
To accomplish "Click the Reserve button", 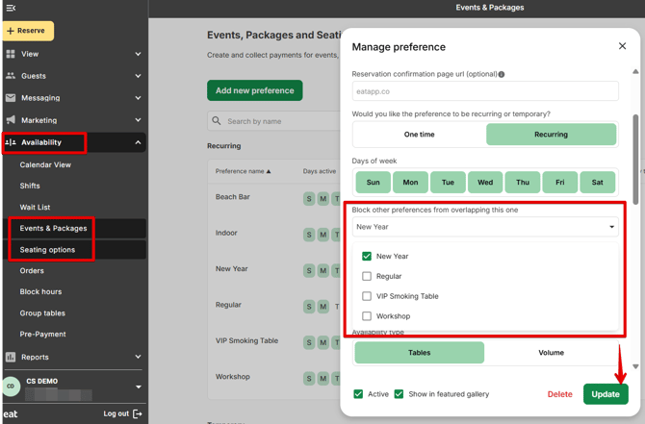I will click(x=28, y=31).
